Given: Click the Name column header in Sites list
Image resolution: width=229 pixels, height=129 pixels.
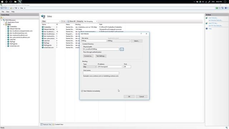Looking at the screenshot, I should point(44,25).
